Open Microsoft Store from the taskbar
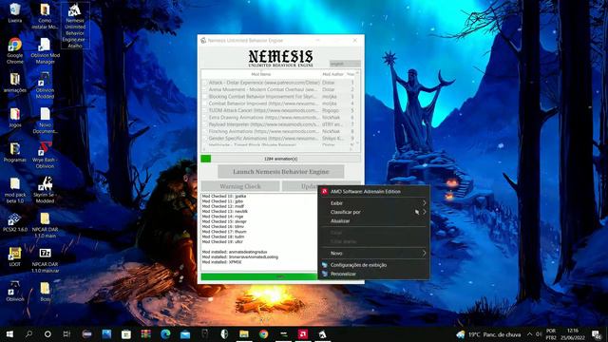 (126, 333)
